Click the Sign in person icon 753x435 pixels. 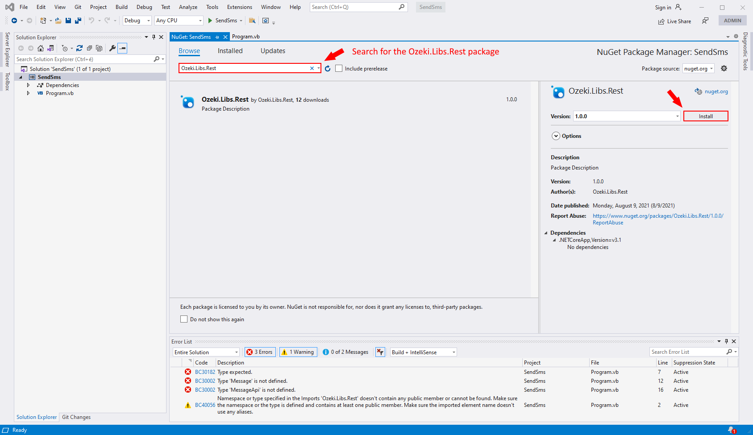tap(678, 7)
